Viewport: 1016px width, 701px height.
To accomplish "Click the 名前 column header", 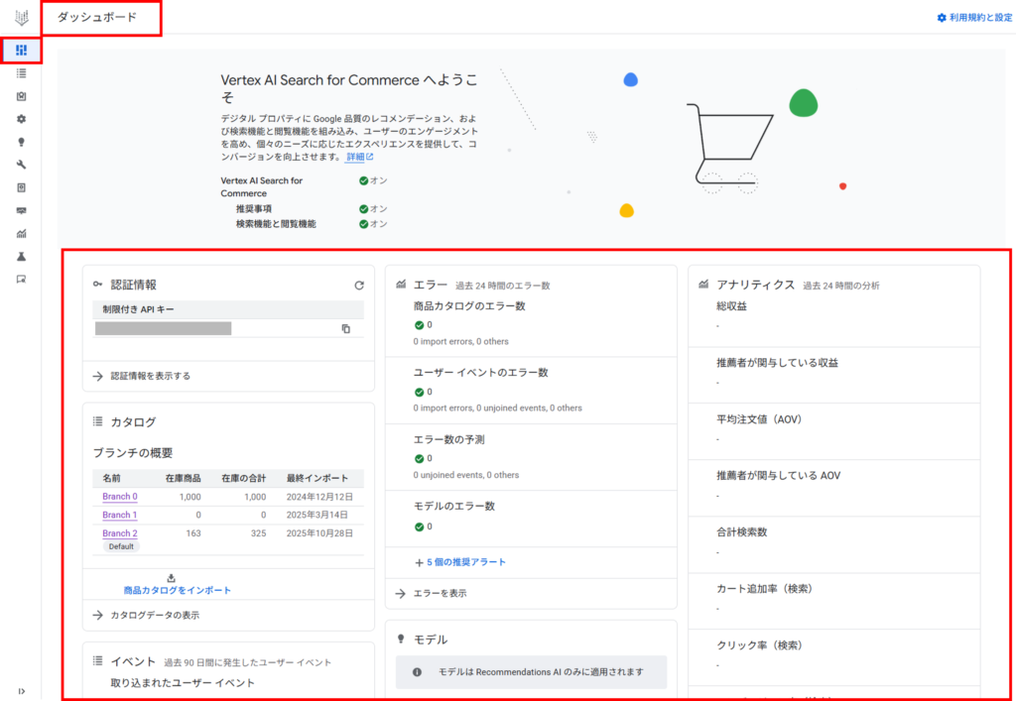I will point(111,478).
